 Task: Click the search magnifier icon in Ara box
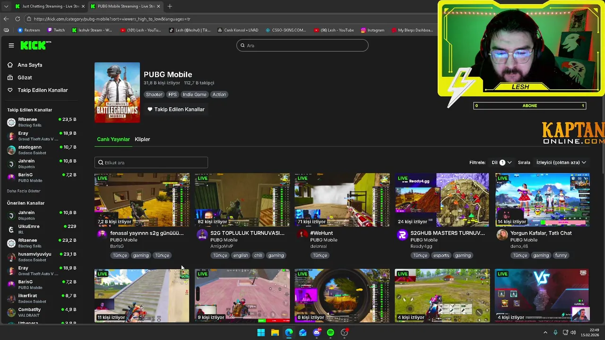[x=242, y=45]
